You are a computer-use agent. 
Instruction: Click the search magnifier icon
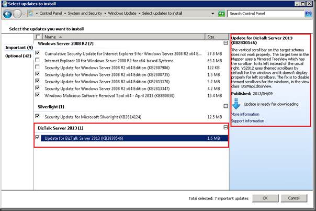tap(308, 14)
